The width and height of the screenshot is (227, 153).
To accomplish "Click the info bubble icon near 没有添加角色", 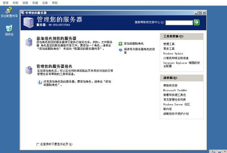I will (39, 82).
